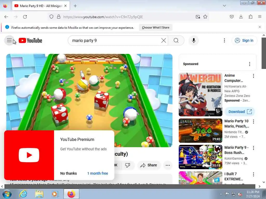
Task: Open Mario Party 10 video thumbnail
Action: coord(200,131)
